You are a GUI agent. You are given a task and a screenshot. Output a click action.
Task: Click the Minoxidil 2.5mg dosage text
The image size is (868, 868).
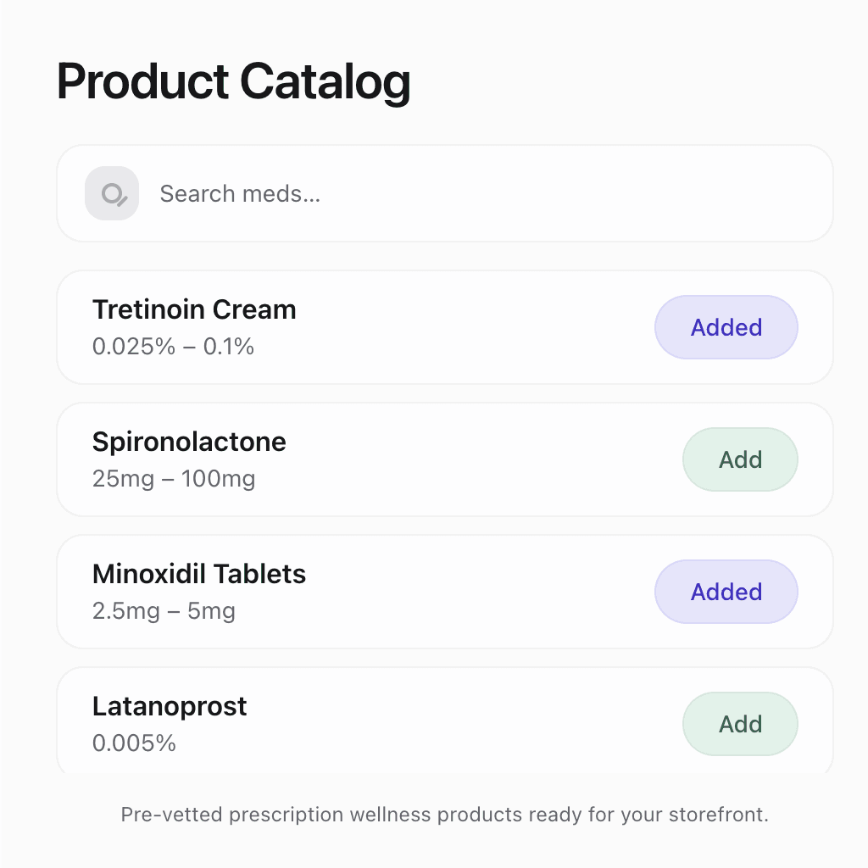[x=164, y=611]
